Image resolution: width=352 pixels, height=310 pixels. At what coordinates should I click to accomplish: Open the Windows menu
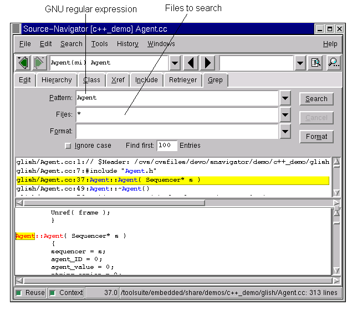click(x=161, y=44)
